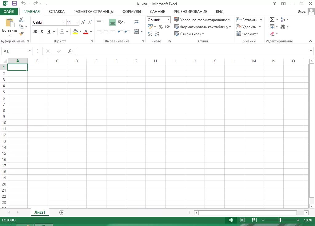Apply bold formatting with the Ж icon
This screenshot has width=315, height=226.
(x=35, y=32)
